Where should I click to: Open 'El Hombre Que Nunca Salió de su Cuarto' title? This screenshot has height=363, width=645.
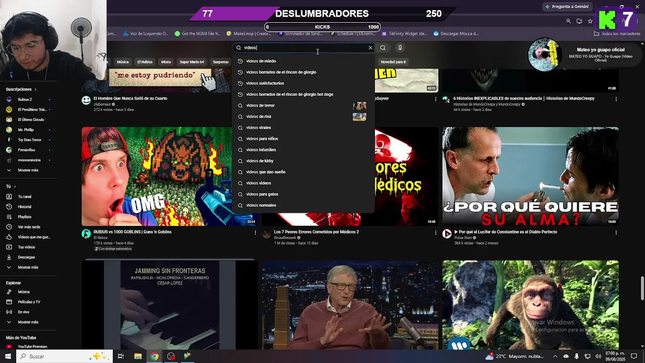point(131,99)
